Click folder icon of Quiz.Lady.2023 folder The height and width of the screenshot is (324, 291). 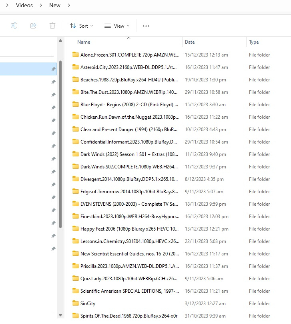pos(76,278)
